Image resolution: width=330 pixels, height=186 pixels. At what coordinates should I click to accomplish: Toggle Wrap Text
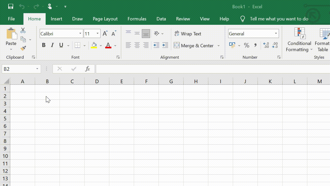point(188,34)
